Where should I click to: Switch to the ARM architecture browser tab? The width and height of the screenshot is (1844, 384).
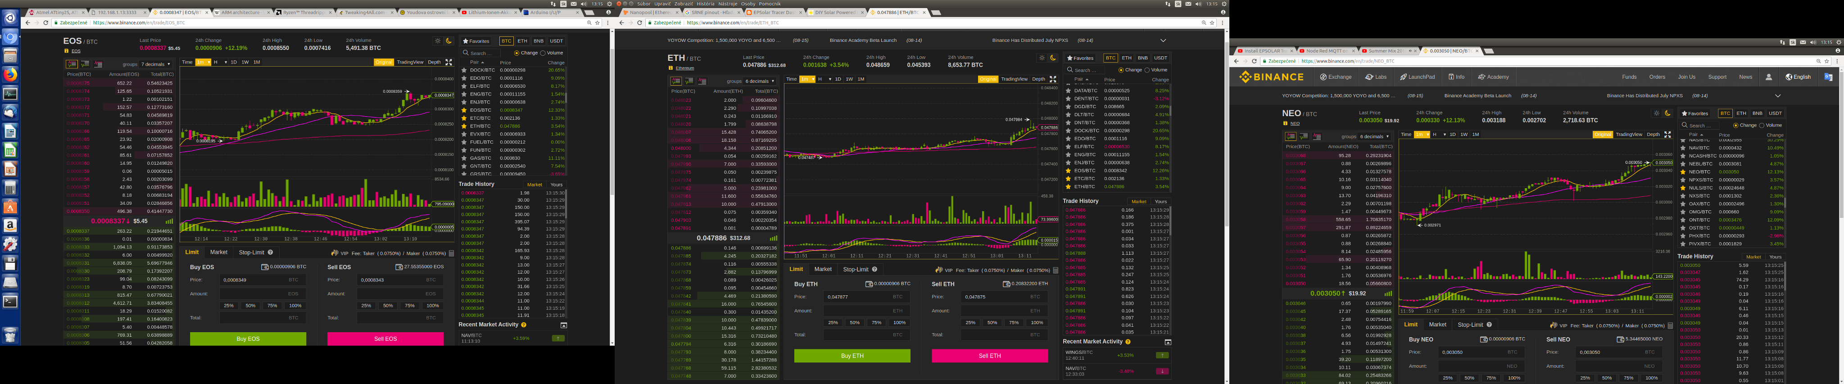tap(240, 12)
